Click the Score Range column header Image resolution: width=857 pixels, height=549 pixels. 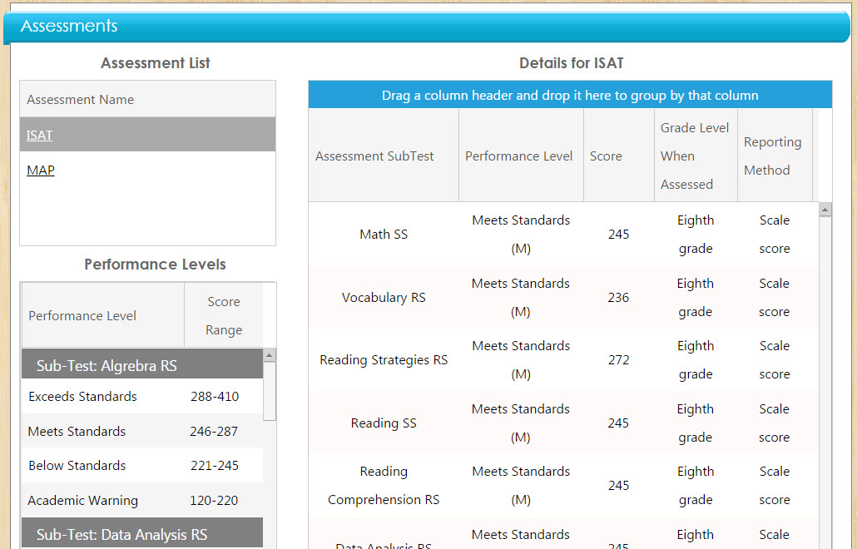(224, 315)
